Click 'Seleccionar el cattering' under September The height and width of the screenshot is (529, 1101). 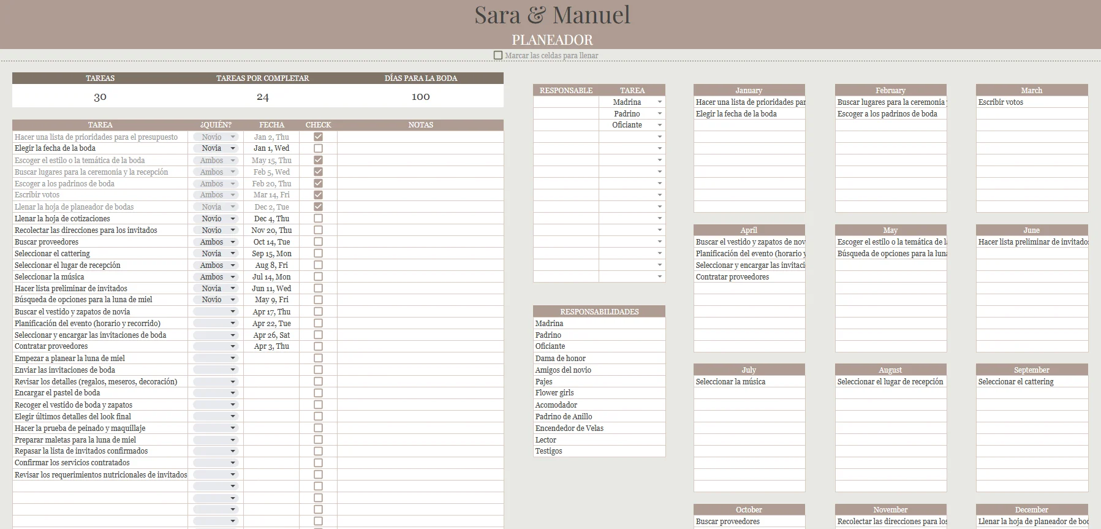[1032, 381]
